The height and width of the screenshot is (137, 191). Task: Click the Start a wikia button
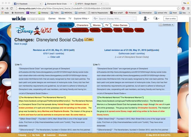(170, 19)
